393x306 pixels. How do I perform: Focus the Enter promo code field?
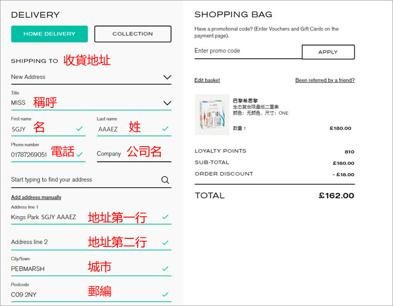pyautogui.click(x=247, y=51)
